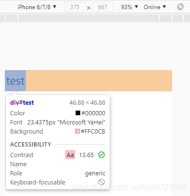
Task: Click the green contrast pass checkmark icon
Action: click(101, 155)
